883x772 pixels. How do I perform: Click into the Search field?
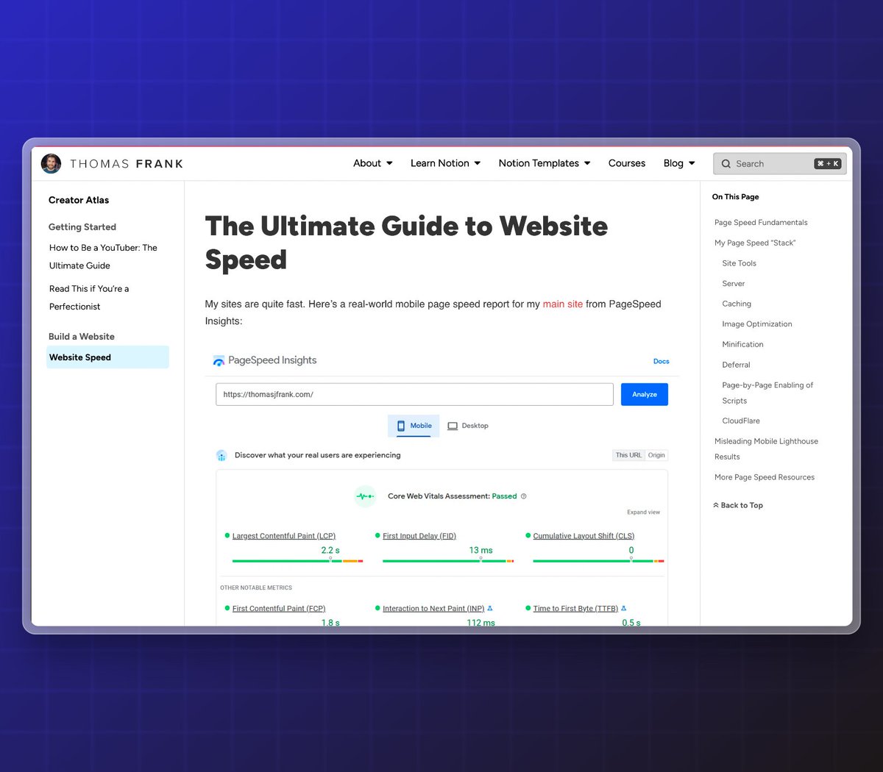[x=780, y=164]
